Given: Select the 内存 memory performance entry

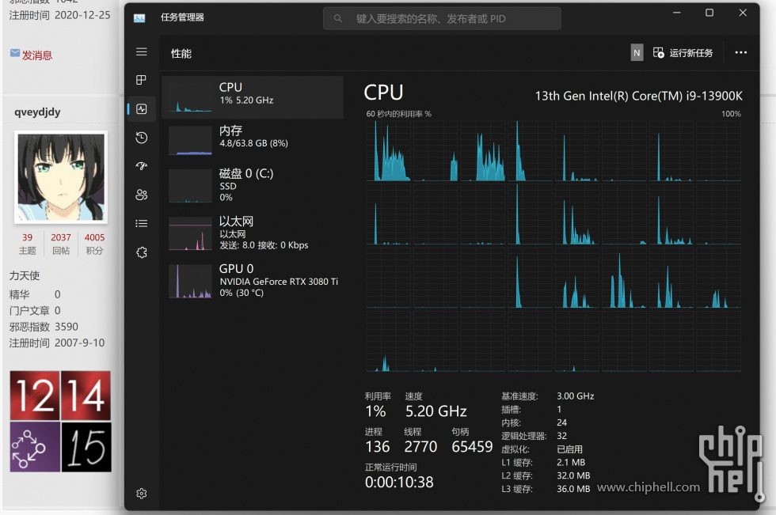Looking at the screenshot, I should click(x=253, y=139).
